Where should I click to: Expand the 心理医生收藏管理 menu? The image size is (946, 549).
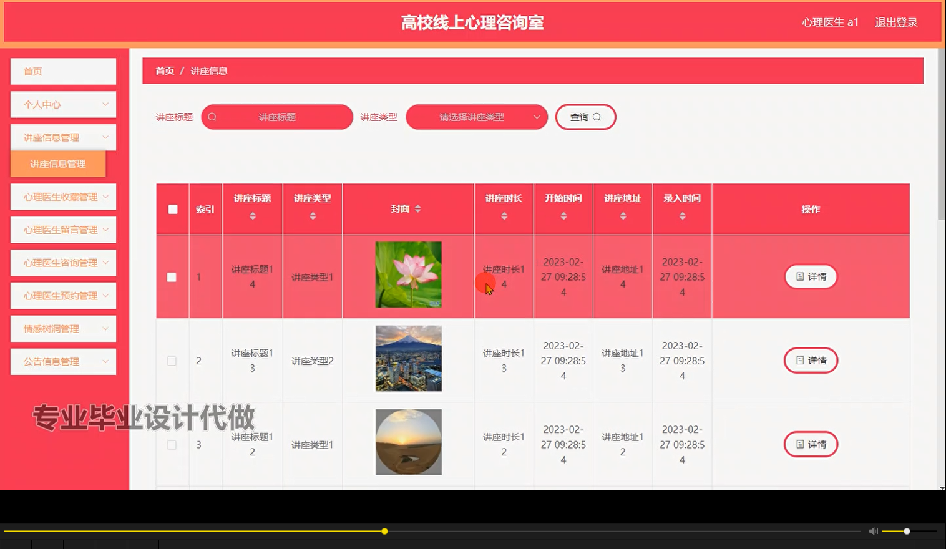pyautogui.click(x=62, y=197)
